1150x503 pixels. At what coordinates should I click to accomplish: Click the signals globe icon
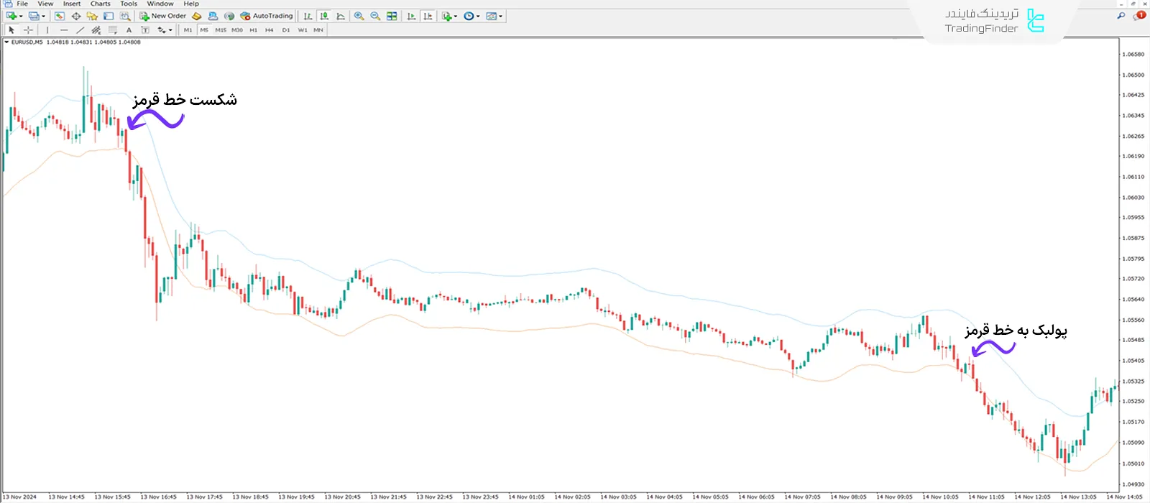[229, 16]
